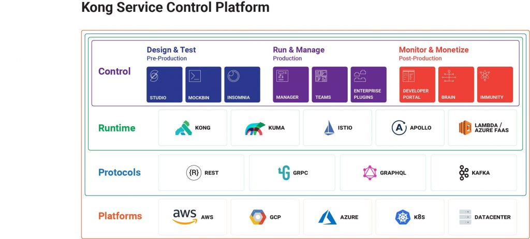The width and height of the screenshot is (530, 239).
Task: Click the Developer Portal icon
Action: coord(408,76)
